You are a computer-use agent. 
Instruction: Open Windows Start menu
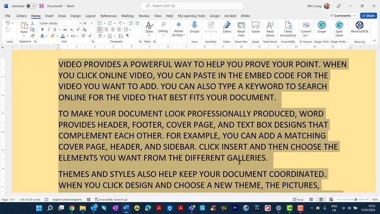pos(39,208)
